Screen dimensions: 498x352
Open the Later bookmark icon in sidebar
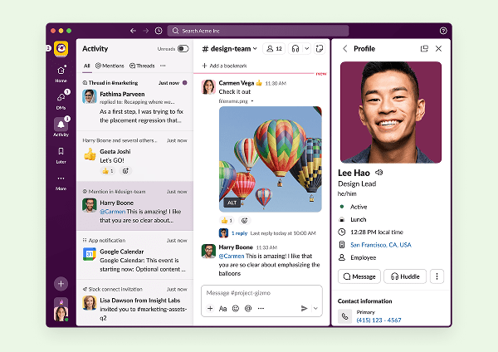pyautogui.click(x=61, y=154)
